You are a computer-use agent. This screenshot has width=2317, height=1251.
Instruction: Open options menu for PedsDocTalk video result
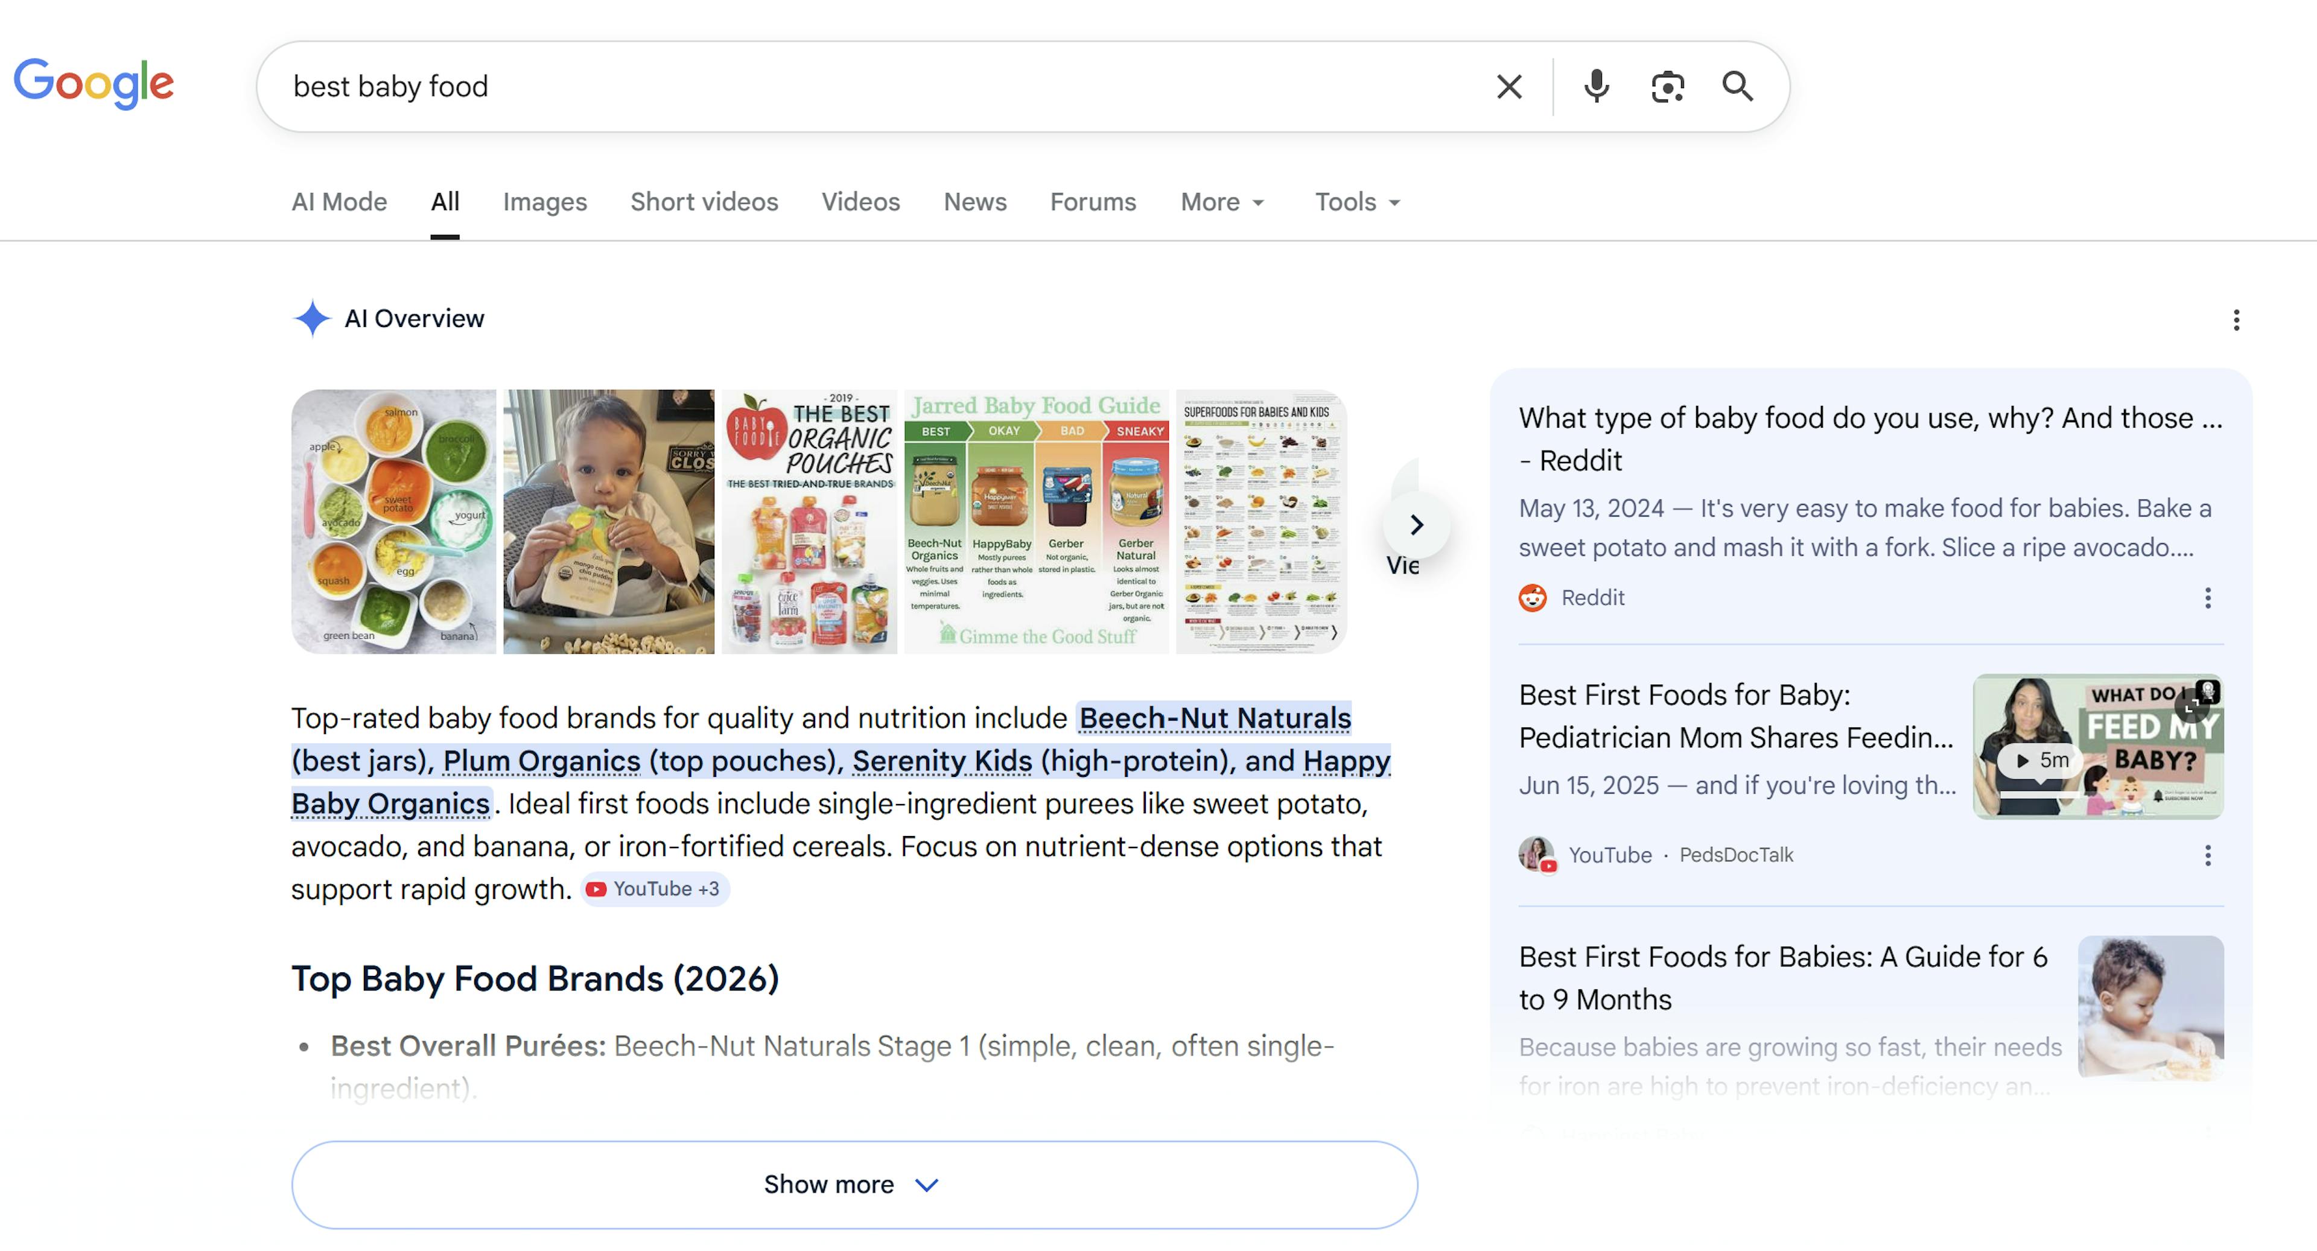2207,855
